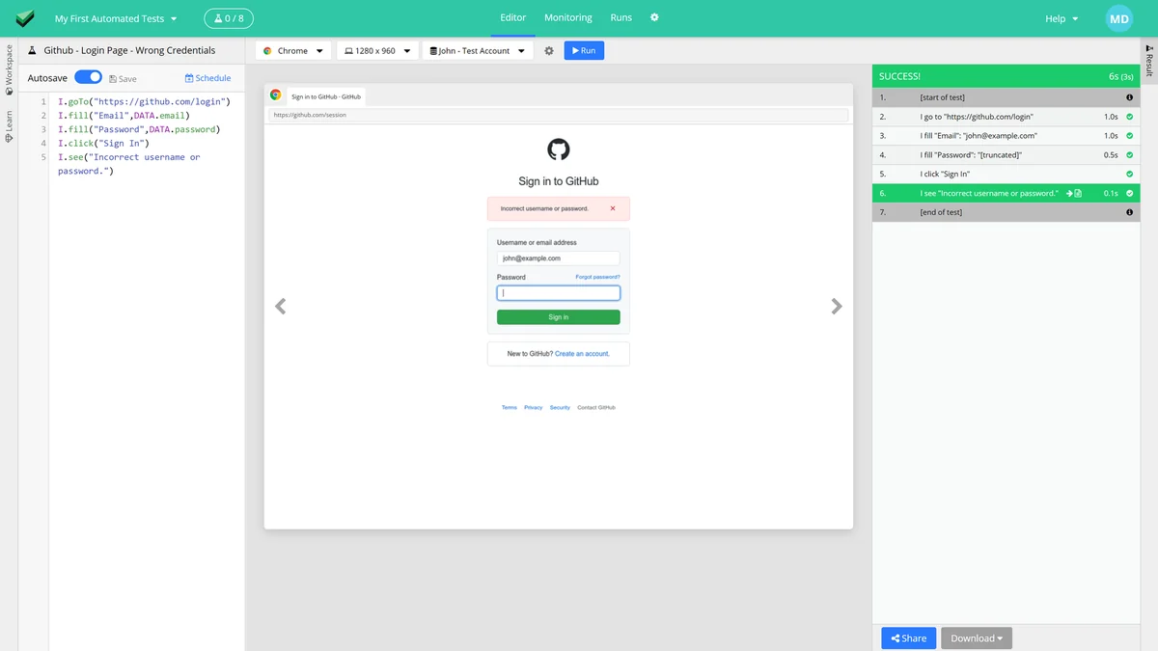Viewport: 1158px width, 651px height.
Task: Open the Help dropdown menu
Action: (1061, 18)
